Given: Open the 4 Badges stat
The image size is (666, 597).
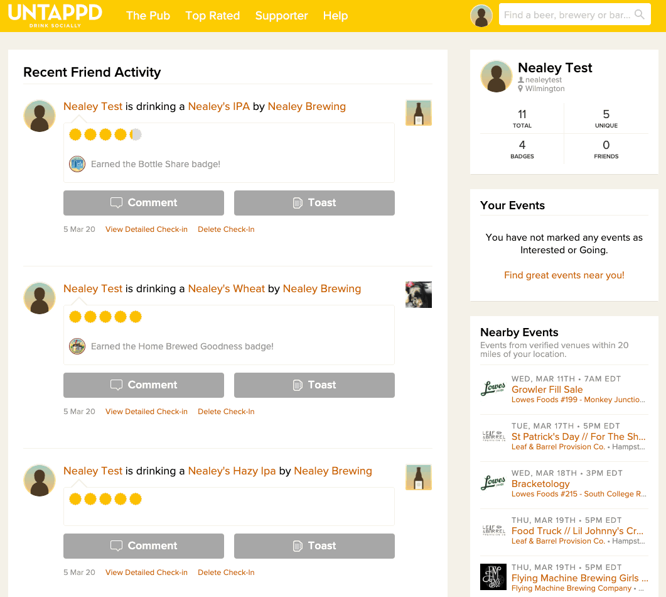Looking at the screenshot, I should tap(522, 150).
